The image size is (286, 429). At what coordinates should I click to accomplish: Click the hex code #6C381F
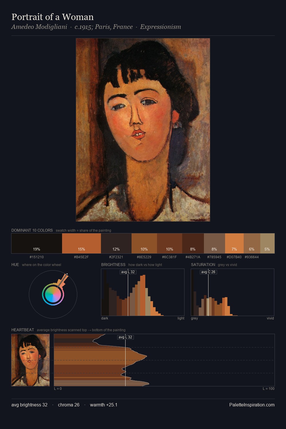click(170, 257)
